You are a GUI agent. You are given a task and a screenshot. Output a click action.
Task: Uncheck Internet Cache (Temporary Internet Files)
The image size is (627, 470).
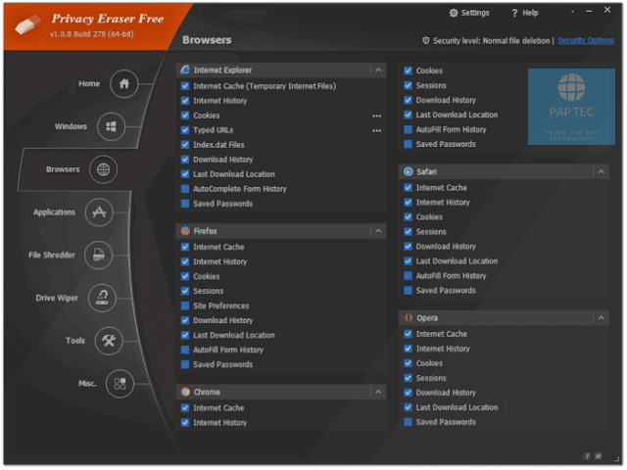[x=185, y=86]
